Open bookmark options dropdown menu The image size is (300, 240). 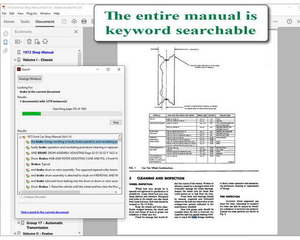[x=19, y=41]
